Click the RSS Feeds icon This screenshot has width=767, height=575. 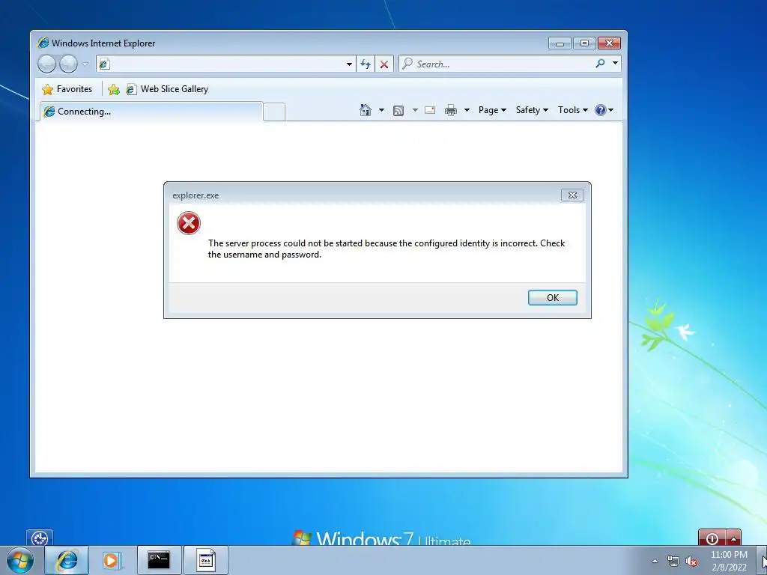pos(398,111)
